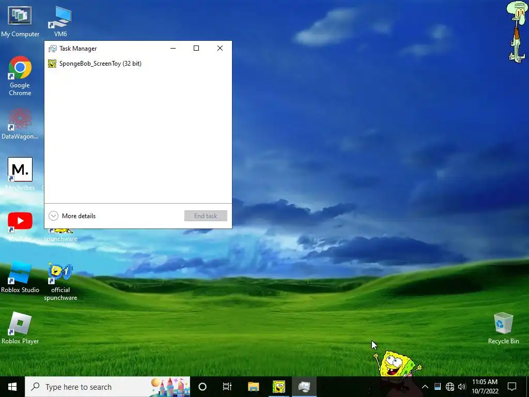The image size is (529, 397).
Task: Switch to SpongeBob ScreenToy taskbar button
Action: (278, 387)
